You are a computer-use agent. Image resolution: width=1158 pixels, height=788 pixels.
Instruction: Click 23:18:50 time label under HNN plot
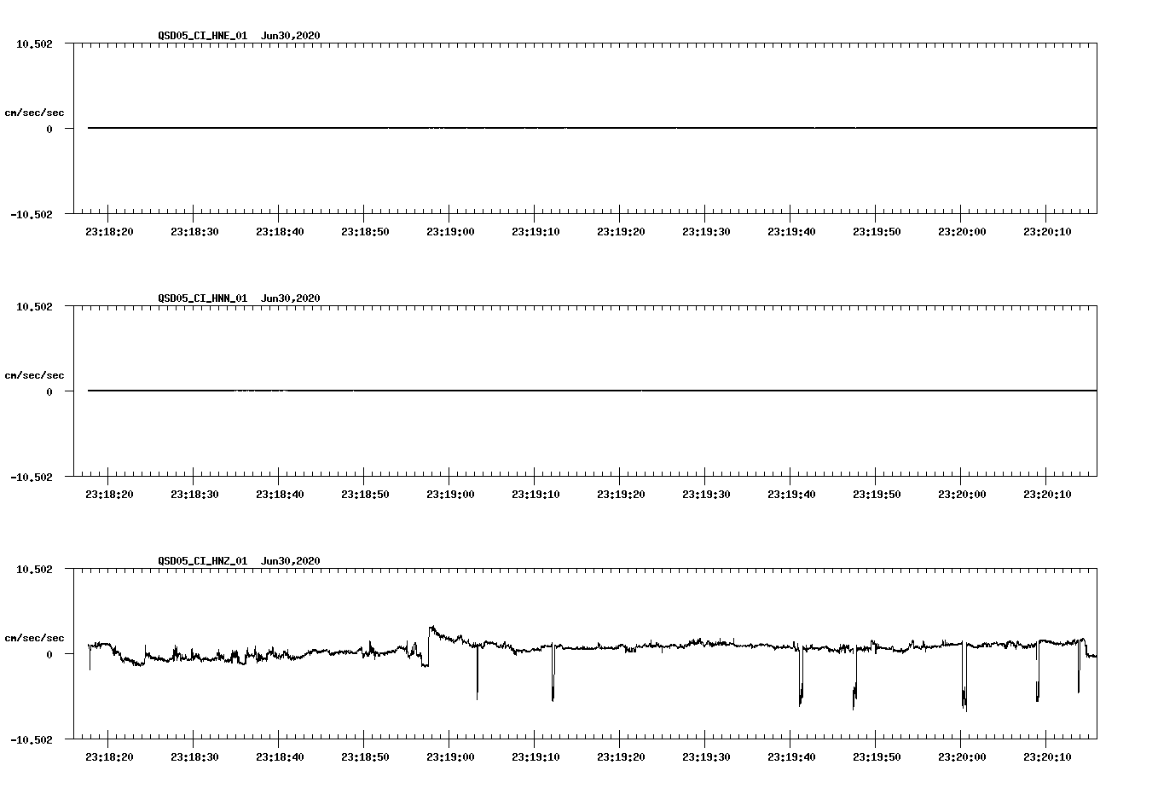click(x=365, y=495)
